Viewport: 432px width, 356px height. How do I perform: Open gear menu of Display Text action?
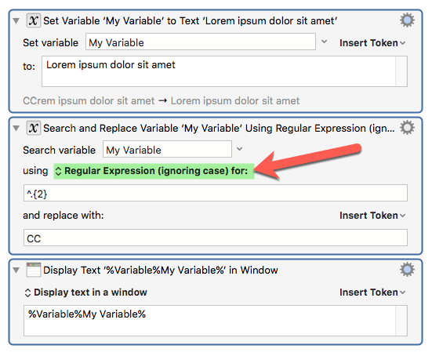click(x=407, y=270)
